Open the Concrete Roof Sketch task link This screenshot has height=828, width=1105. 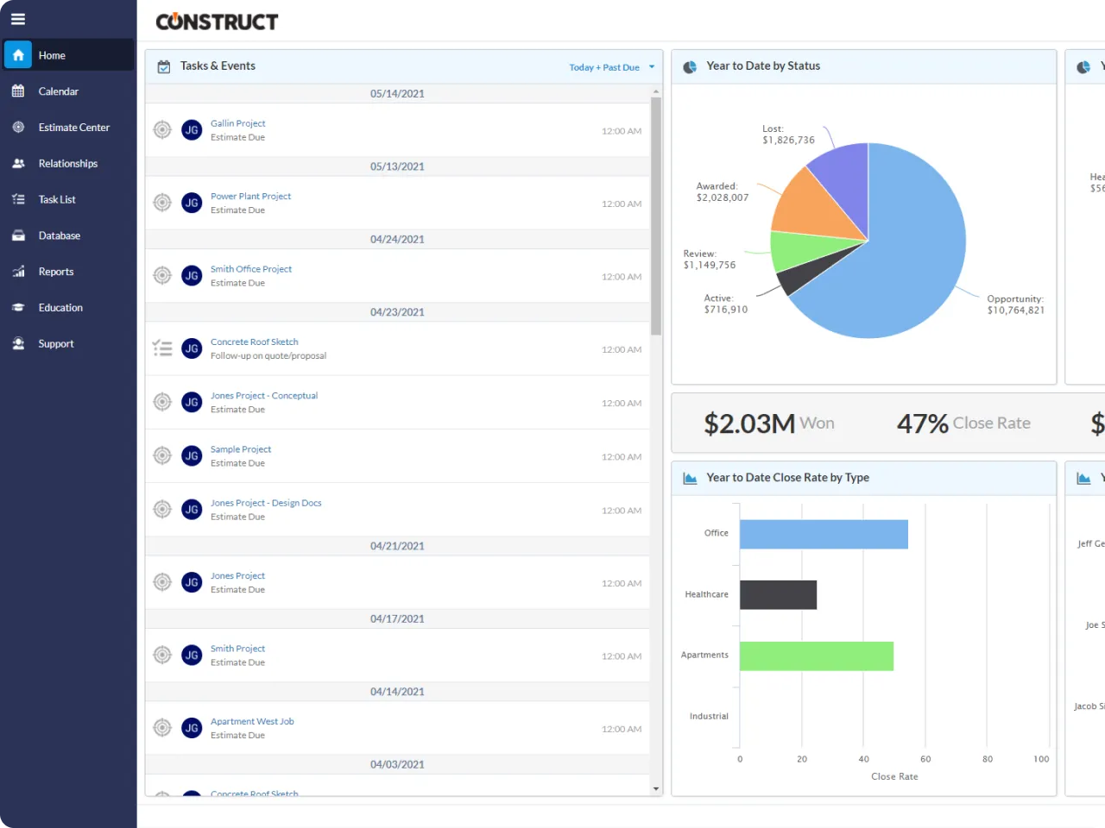[x=255, y=342]
